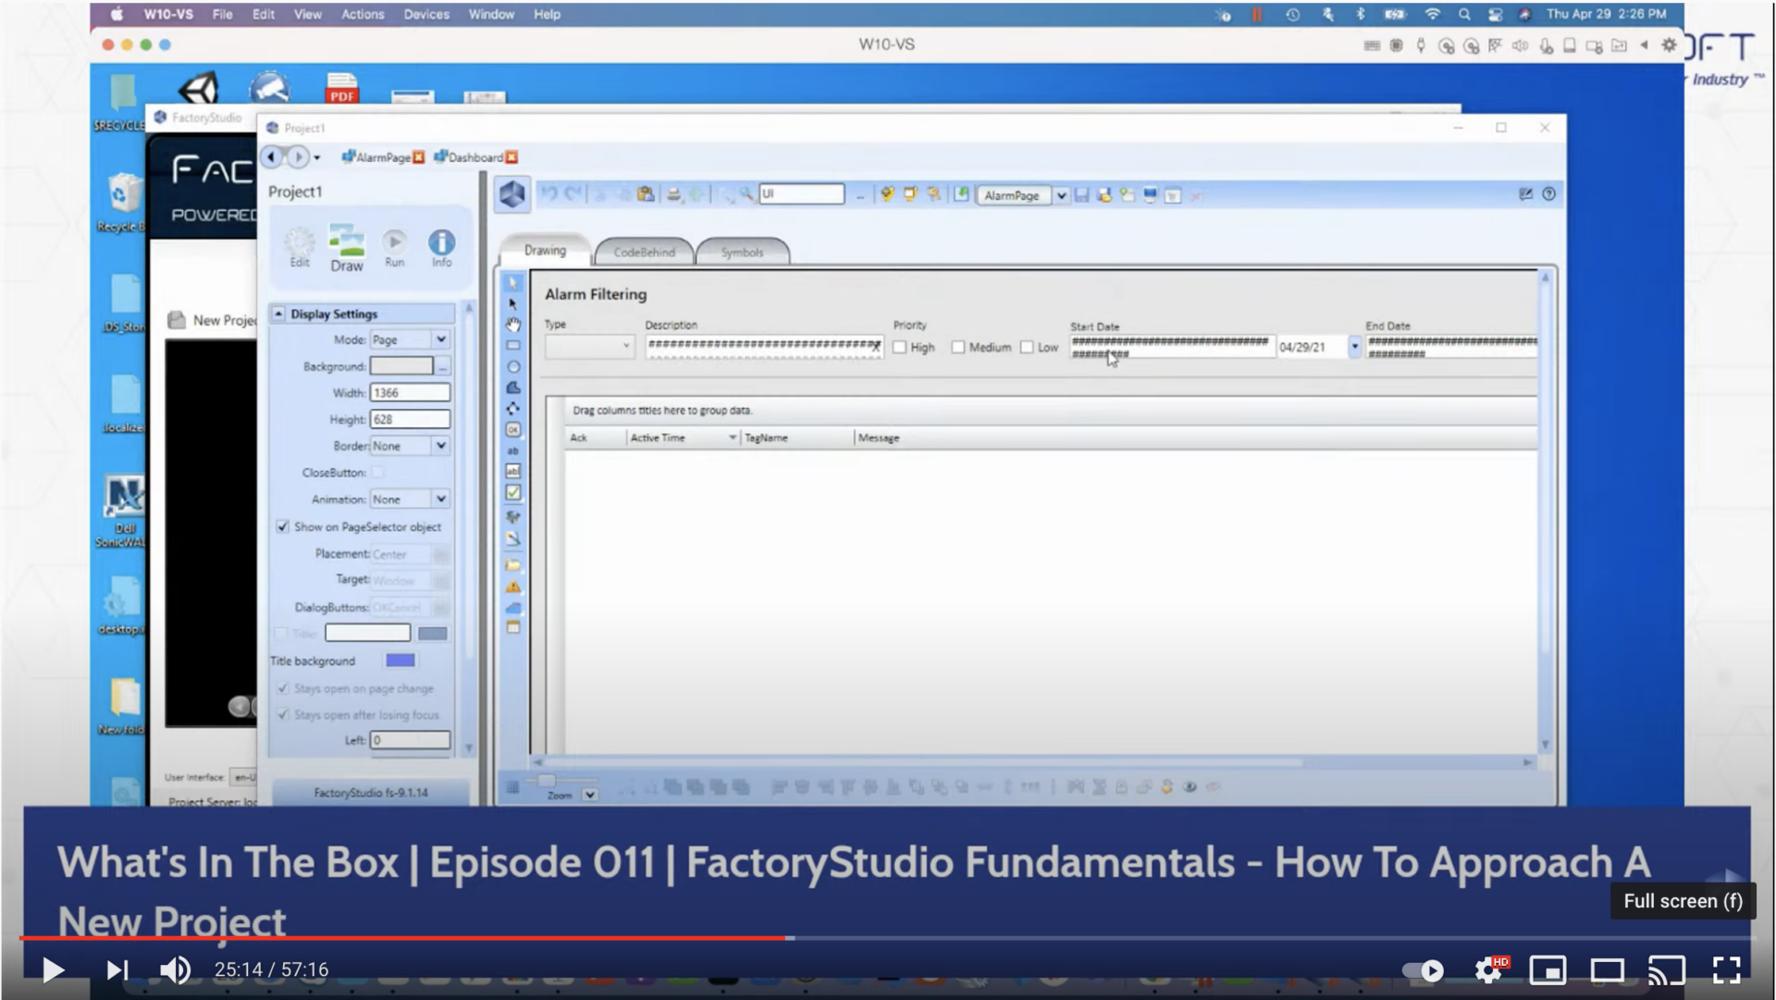Open the View menu in macOS menu bar
1776x1000 pixels.
[307, 14]
